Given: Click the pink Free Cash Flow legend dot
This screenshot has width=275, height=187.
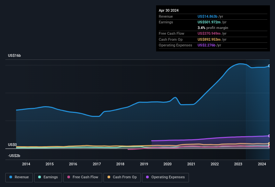Looking at the screenshot, I should click(69, 177).
